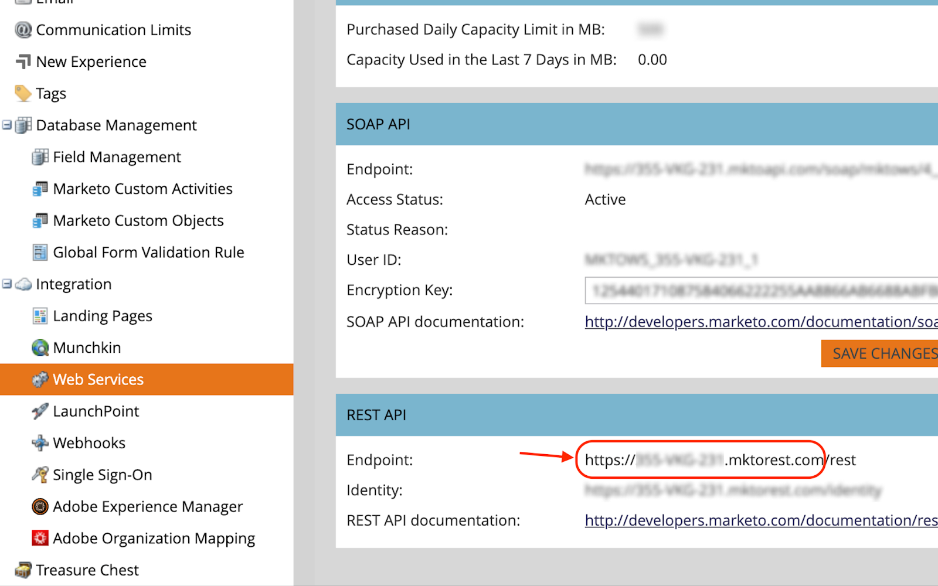
Task: Click the Communication Limits at-sign icon
Action: (x=23, y=30)
